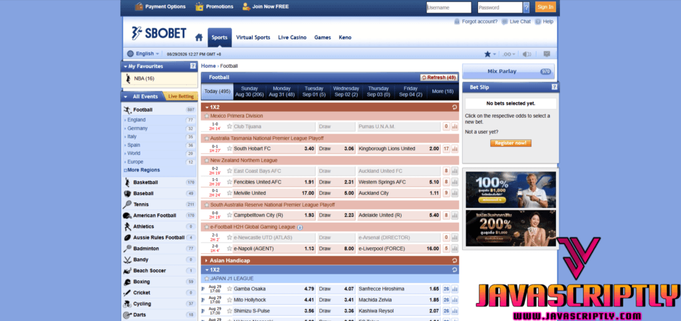681x321 pixels.
Task: Click the Register now! button
Action: (x=511, y=143)
